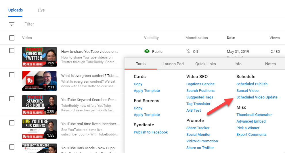Click the monetization Off dollar icon
The image size is (285, 153).
click(x=188, y=51)
